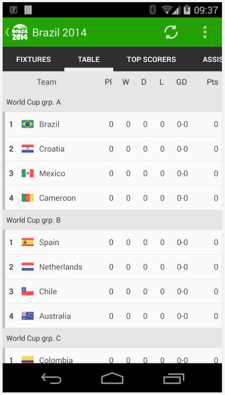Tap the Android home navigation button
Image resolution: width=225 pixels, height=395 pixels.
112,378
